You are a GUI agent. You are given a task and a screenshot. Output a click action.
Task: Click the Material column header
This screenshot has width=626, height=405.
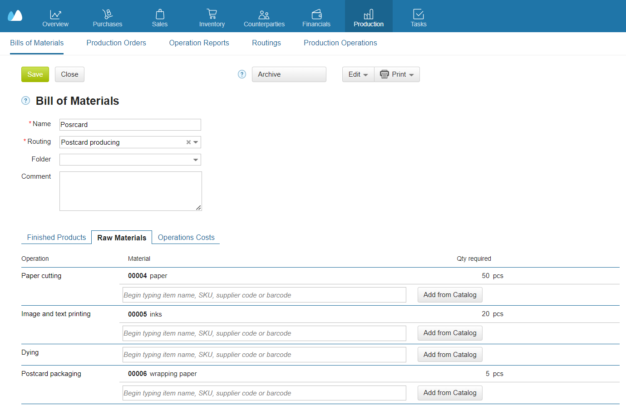(139, 259)
